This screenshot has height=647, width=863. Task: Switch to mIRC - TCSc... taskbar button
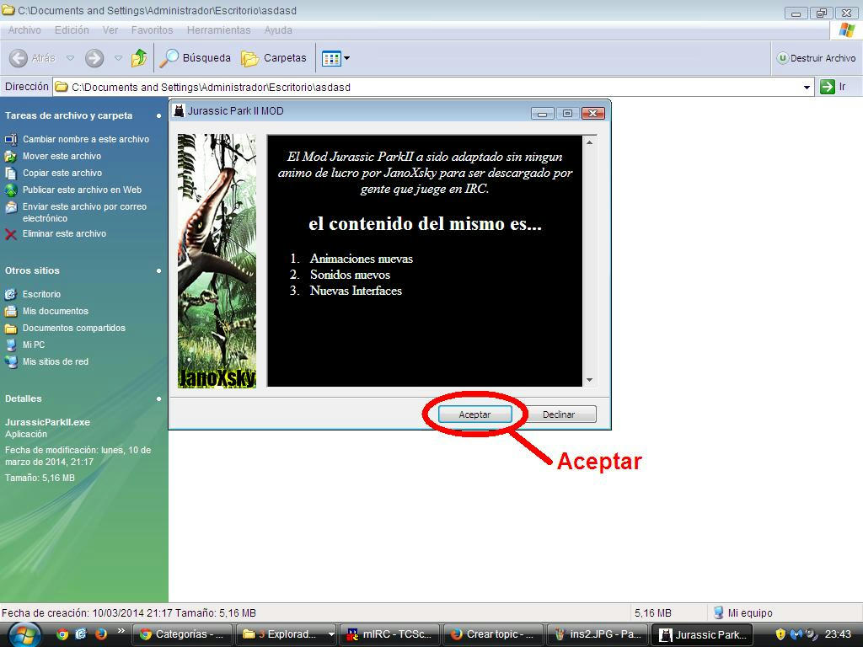389,634
